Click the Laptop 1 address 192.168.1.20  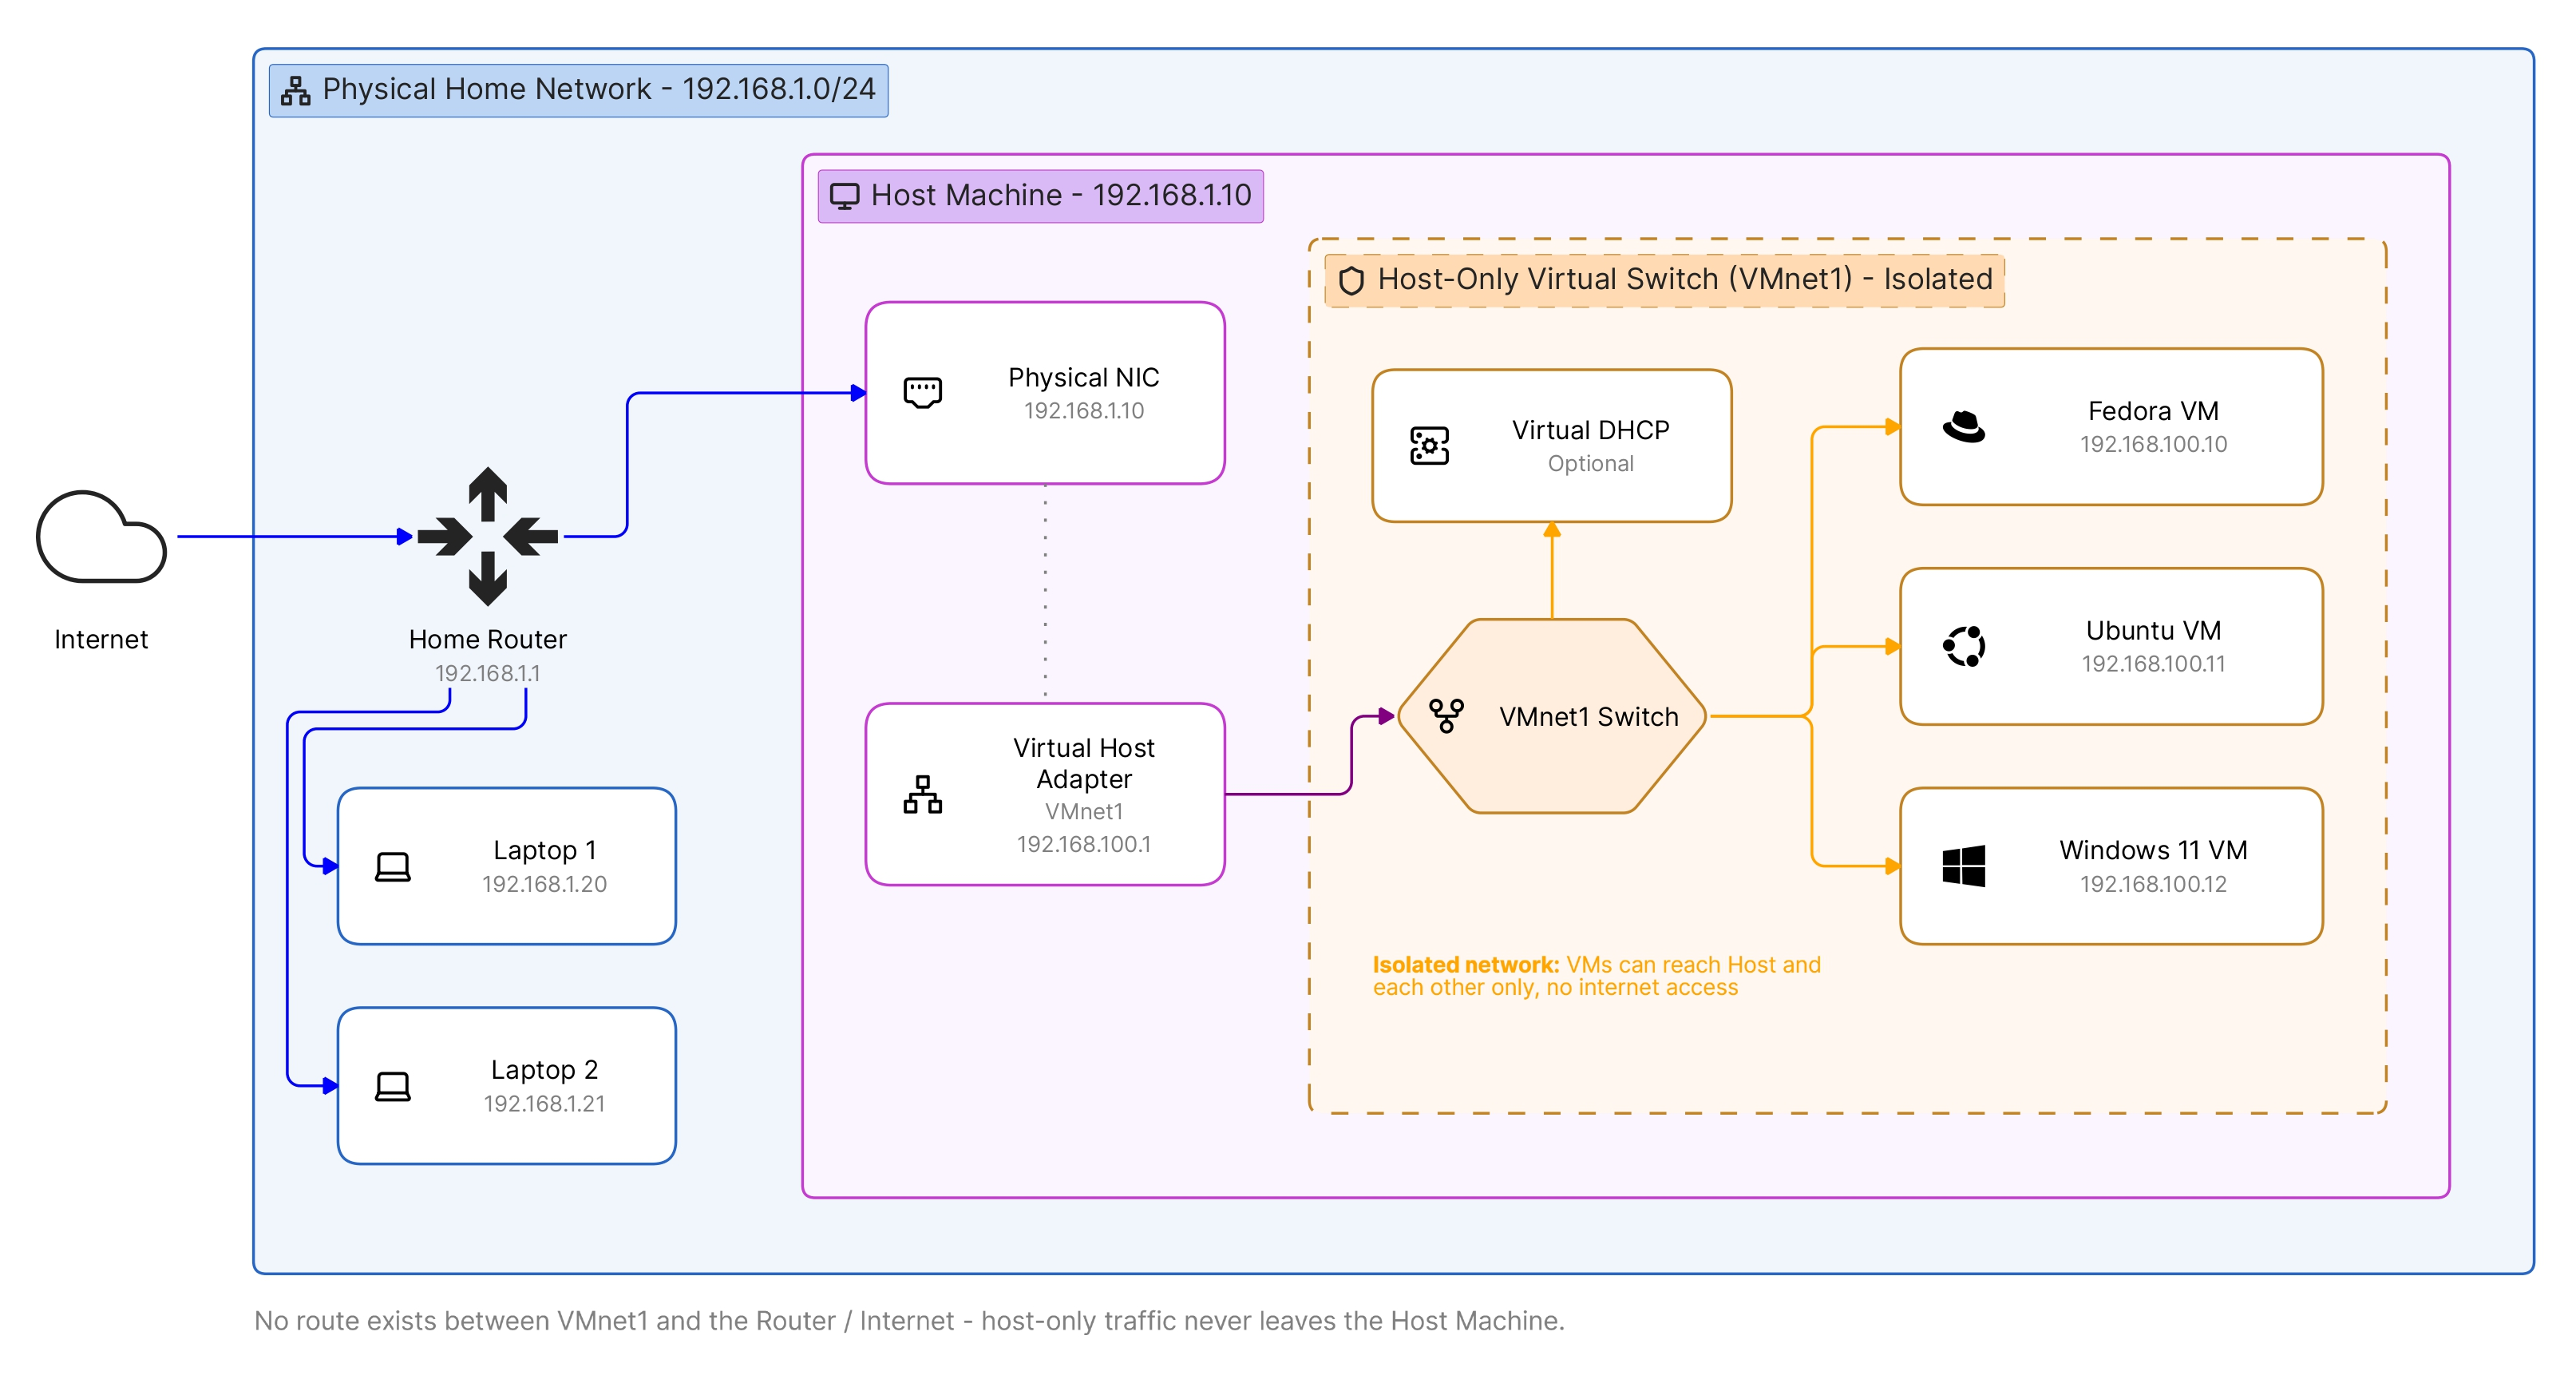[545, 884]
